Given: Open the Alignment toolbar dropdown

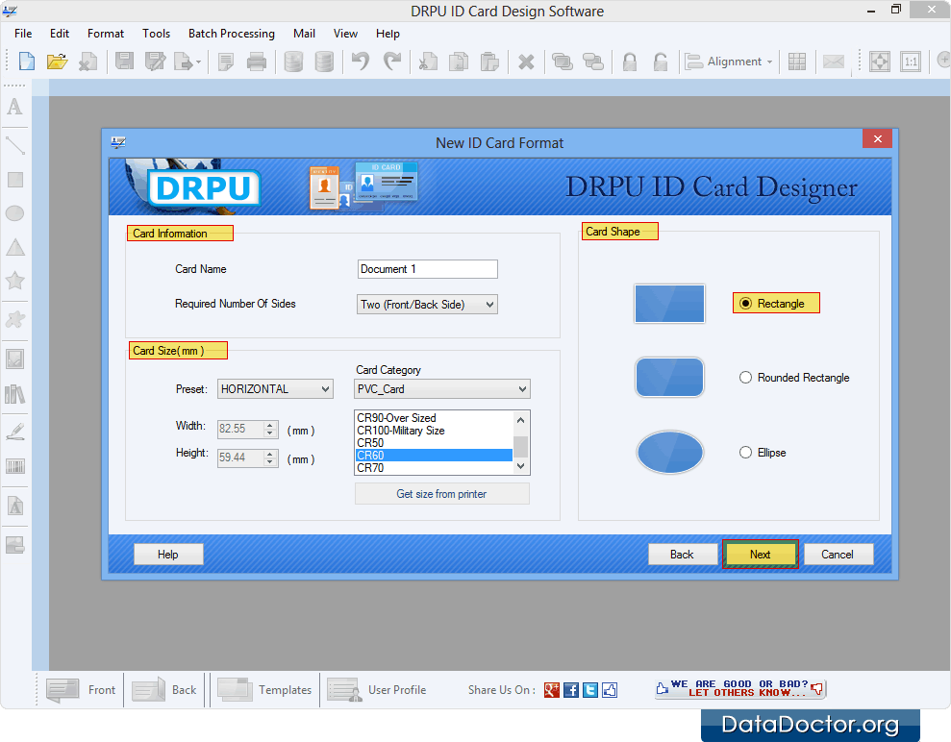Looking at the screenshot, I should pos(729,62).
